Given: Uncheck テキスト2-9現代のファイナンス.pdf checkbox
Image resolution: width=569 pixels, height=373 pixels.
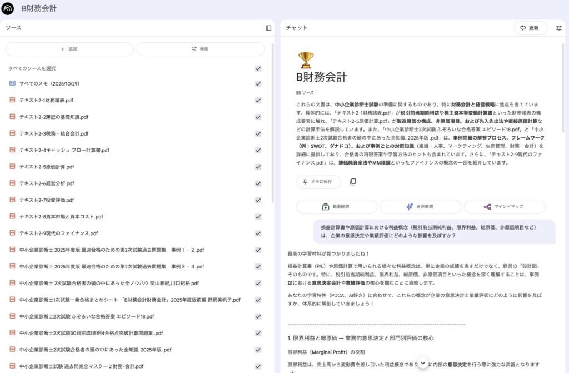Looking at the screenshot, I should tap(258, 233).
